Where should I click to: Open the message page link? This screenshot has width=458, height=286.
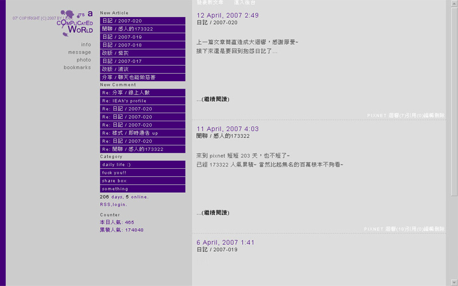click(x=80, y=52)
